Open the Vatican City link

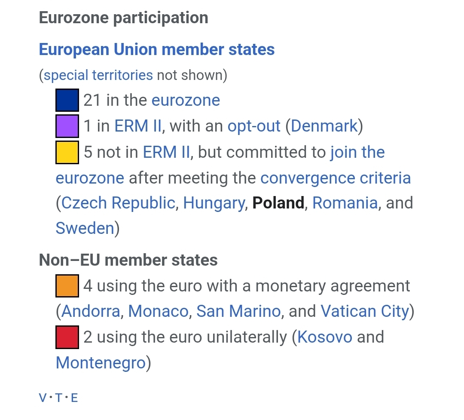pyautogui.click(x=365, y=312)
